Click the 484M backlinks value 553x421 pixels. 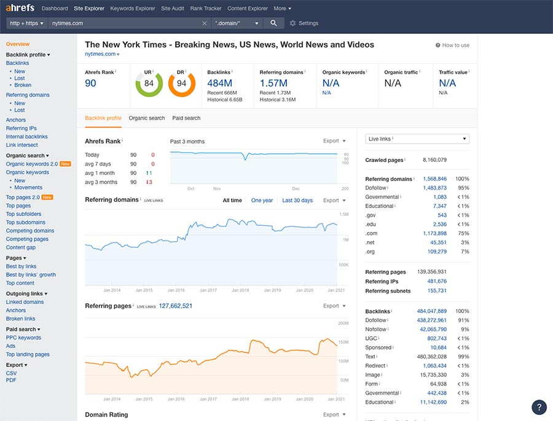click(220, 83)
